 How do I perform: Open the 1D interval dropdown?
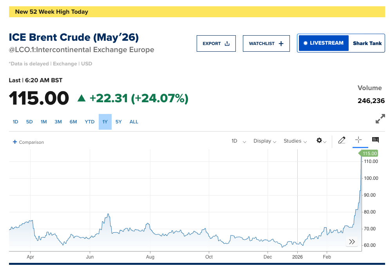[238, 141]
